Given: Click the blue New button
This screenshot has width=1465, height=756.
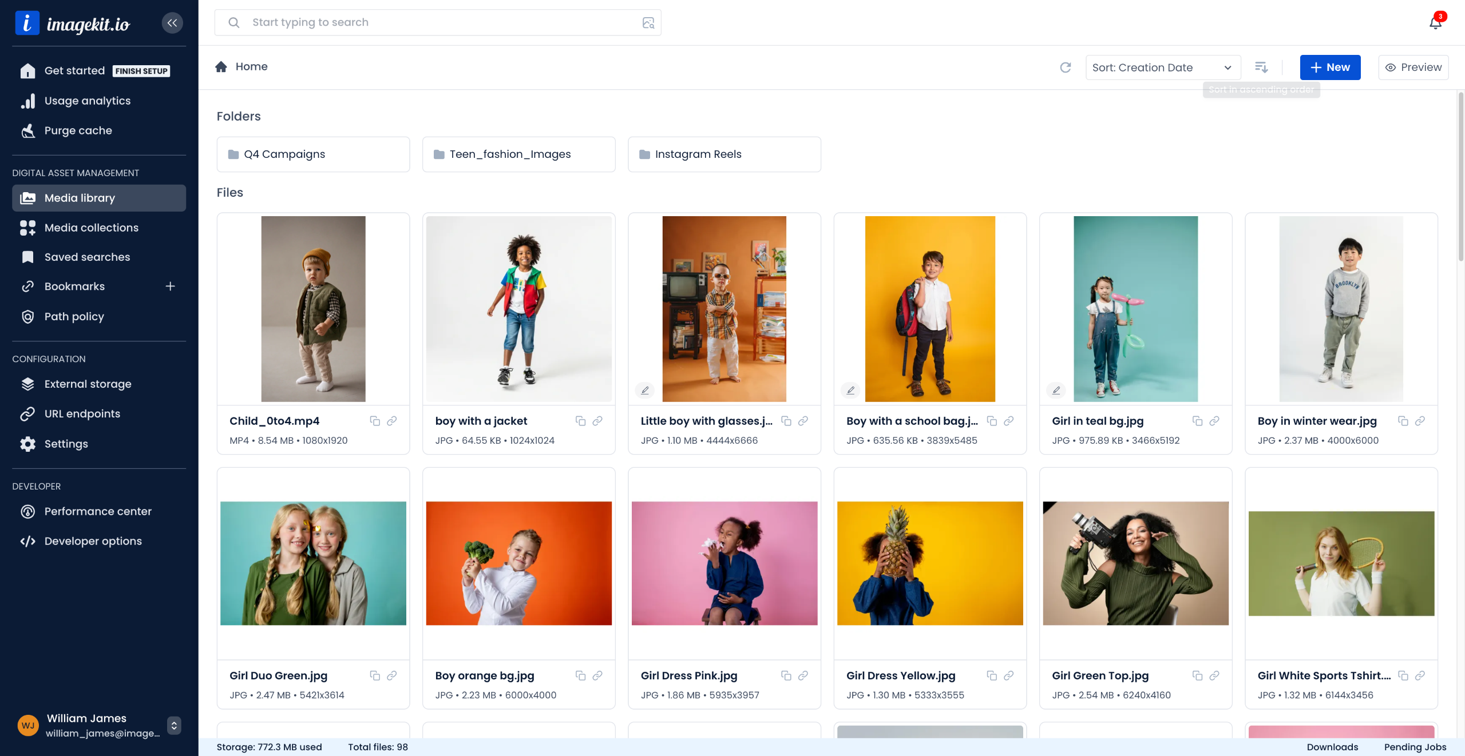Looking at the screenshot, I should [x=1330, y=67].
